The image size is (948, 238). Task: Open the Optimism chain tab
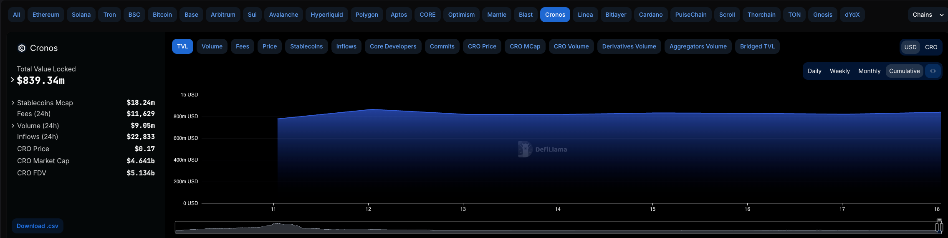pos(461,15)
